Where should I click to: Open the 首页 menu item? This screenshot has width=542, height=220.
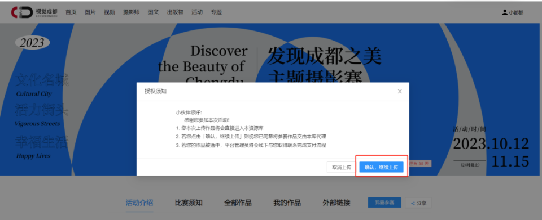click(x=71, y=12)
